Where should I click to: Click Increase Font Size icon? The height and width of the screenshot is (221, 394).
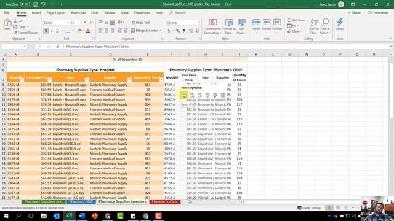coord(85,23)
